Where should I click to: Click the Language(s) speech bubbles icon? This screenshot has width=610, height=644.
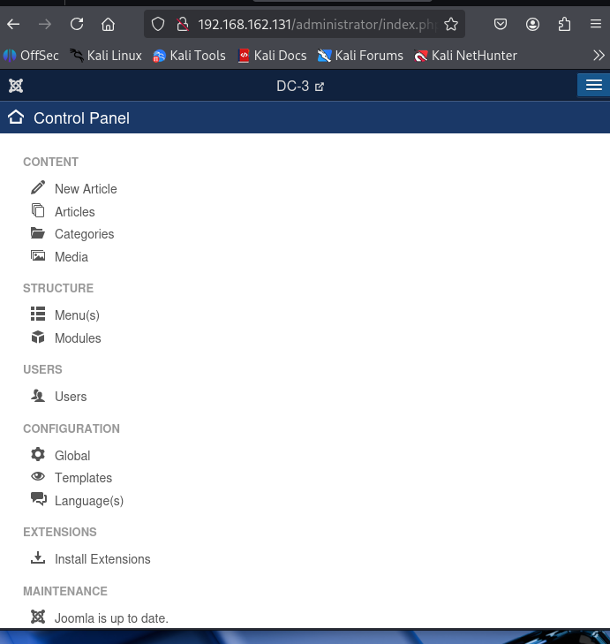[x=39, y=499]
